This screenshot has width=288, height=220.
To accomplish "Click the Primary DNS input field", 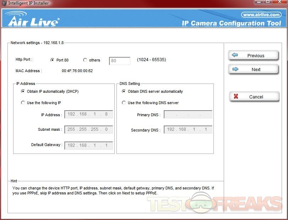I will coord(188,114).
